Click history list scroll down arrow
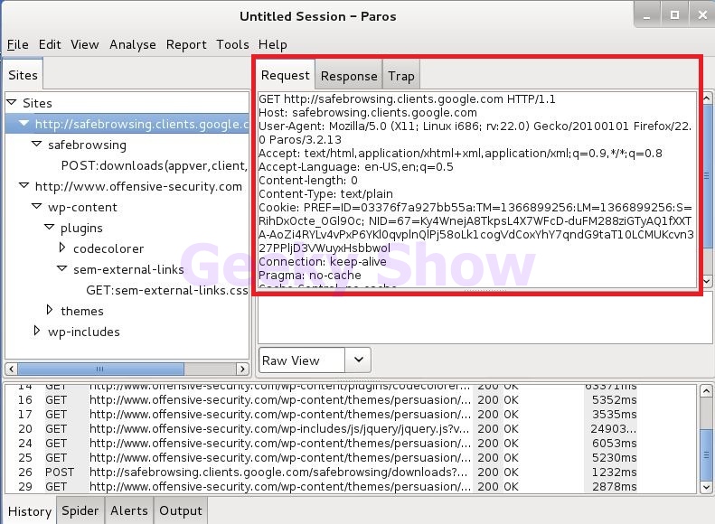Viewport: 715px width, 524px height. [x=706, y=487]
